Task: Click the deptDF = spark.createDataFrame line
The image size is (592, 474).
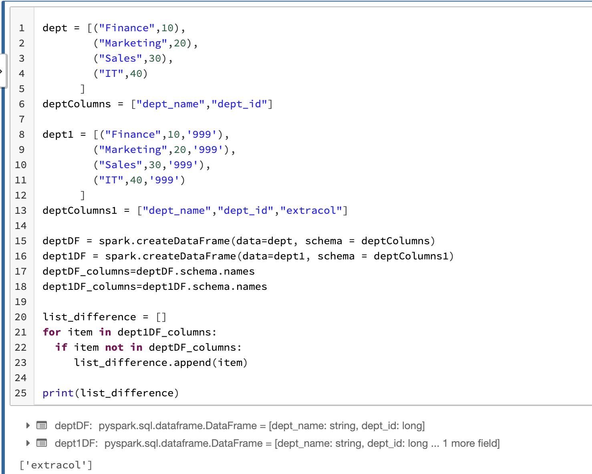Action: tap(239, 241)
